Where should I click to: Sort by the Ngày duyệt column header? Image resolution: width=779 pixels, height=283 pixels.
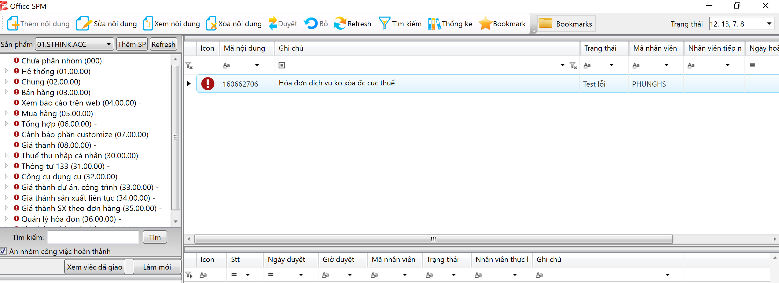coord(291,260)
